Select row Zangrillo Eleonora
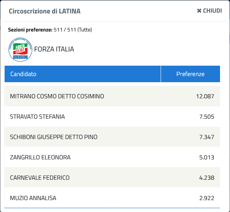The height and width of the screenshot is (212, 230). pyautogui.click(x=112, y=157)
